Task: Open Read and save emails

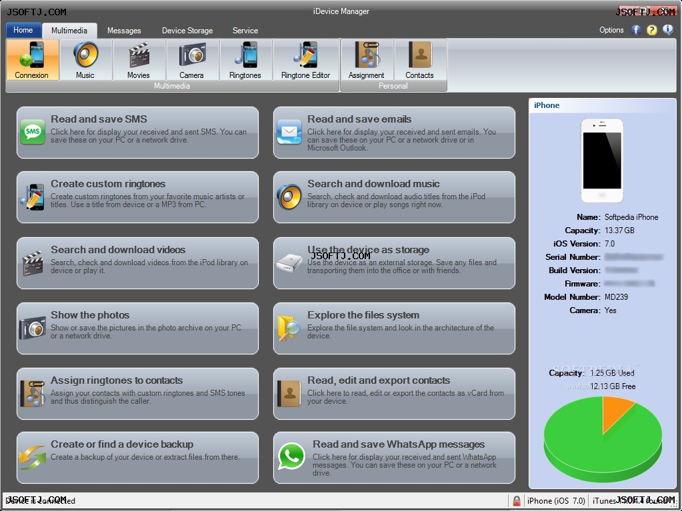Action: tap(394, 133)
